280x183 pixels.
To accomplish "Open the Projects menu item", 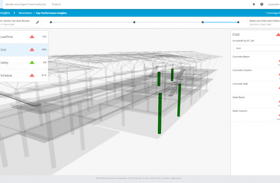I will [56, 4].
